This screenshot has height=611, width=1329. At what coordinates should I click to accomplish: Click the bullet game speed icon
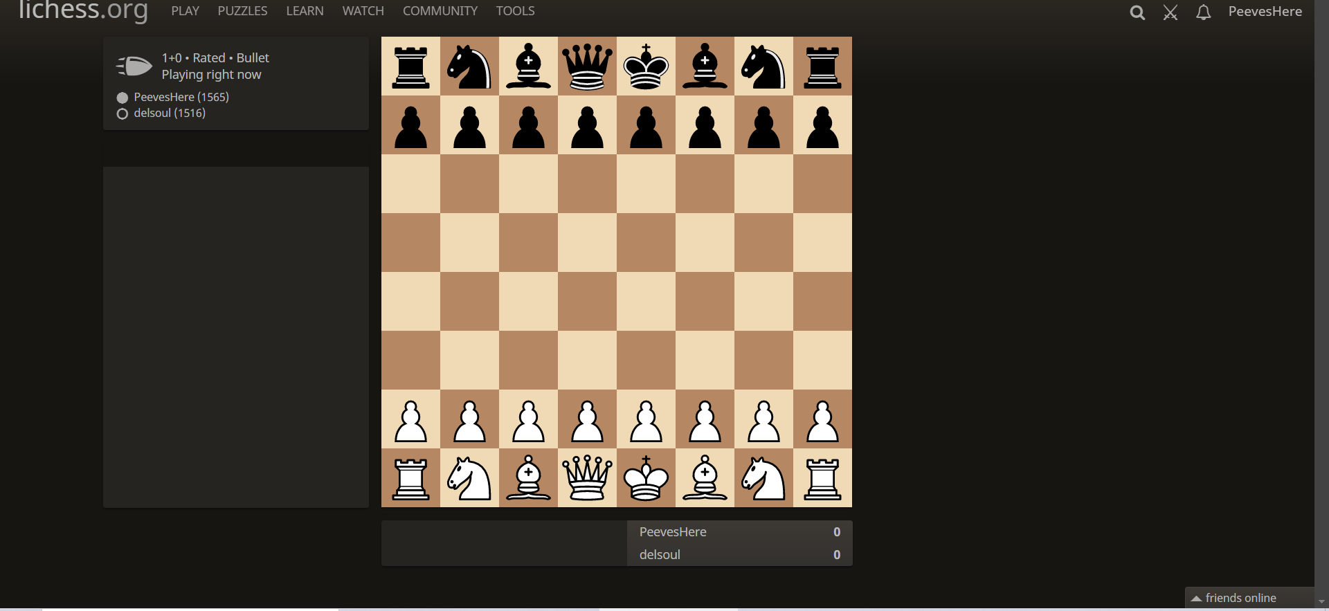coord(134,66)
